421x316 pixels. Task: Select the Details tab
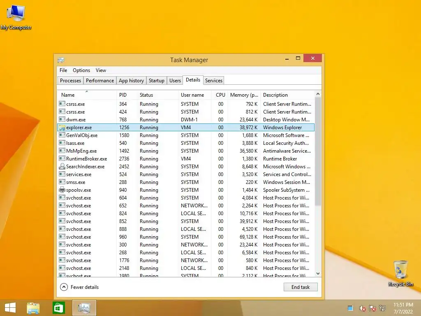pyautogui.click(x=193, y=80)
